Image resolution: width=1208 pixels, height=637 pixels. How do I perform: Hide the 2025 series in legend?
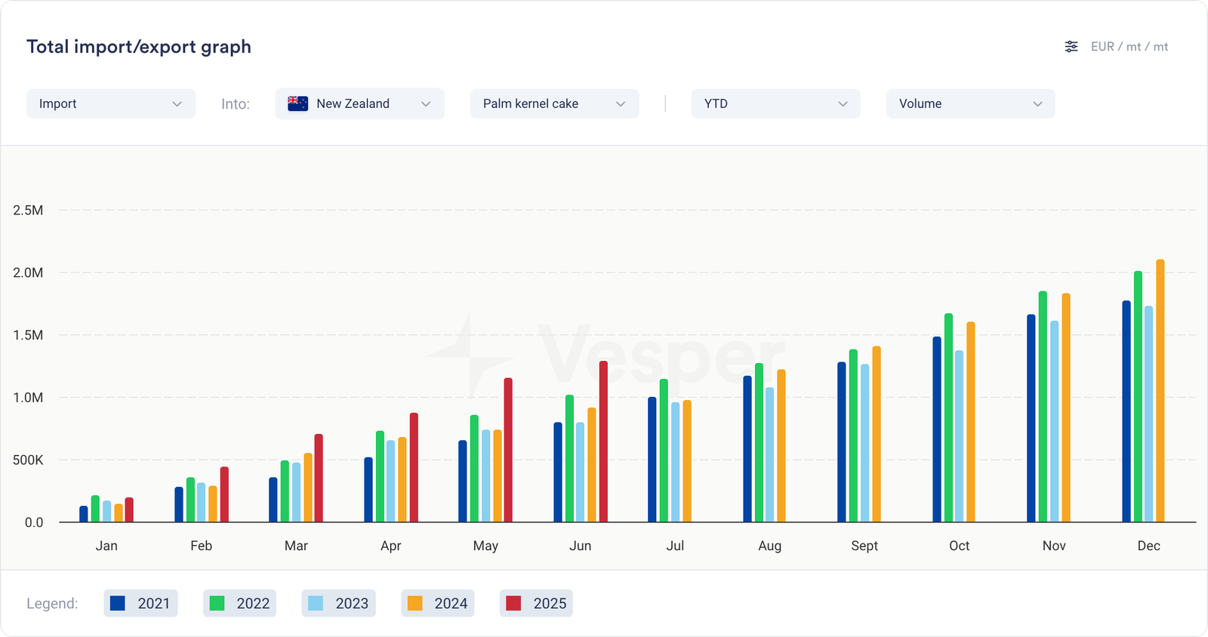pyautogui.click(x=536, y=604)
